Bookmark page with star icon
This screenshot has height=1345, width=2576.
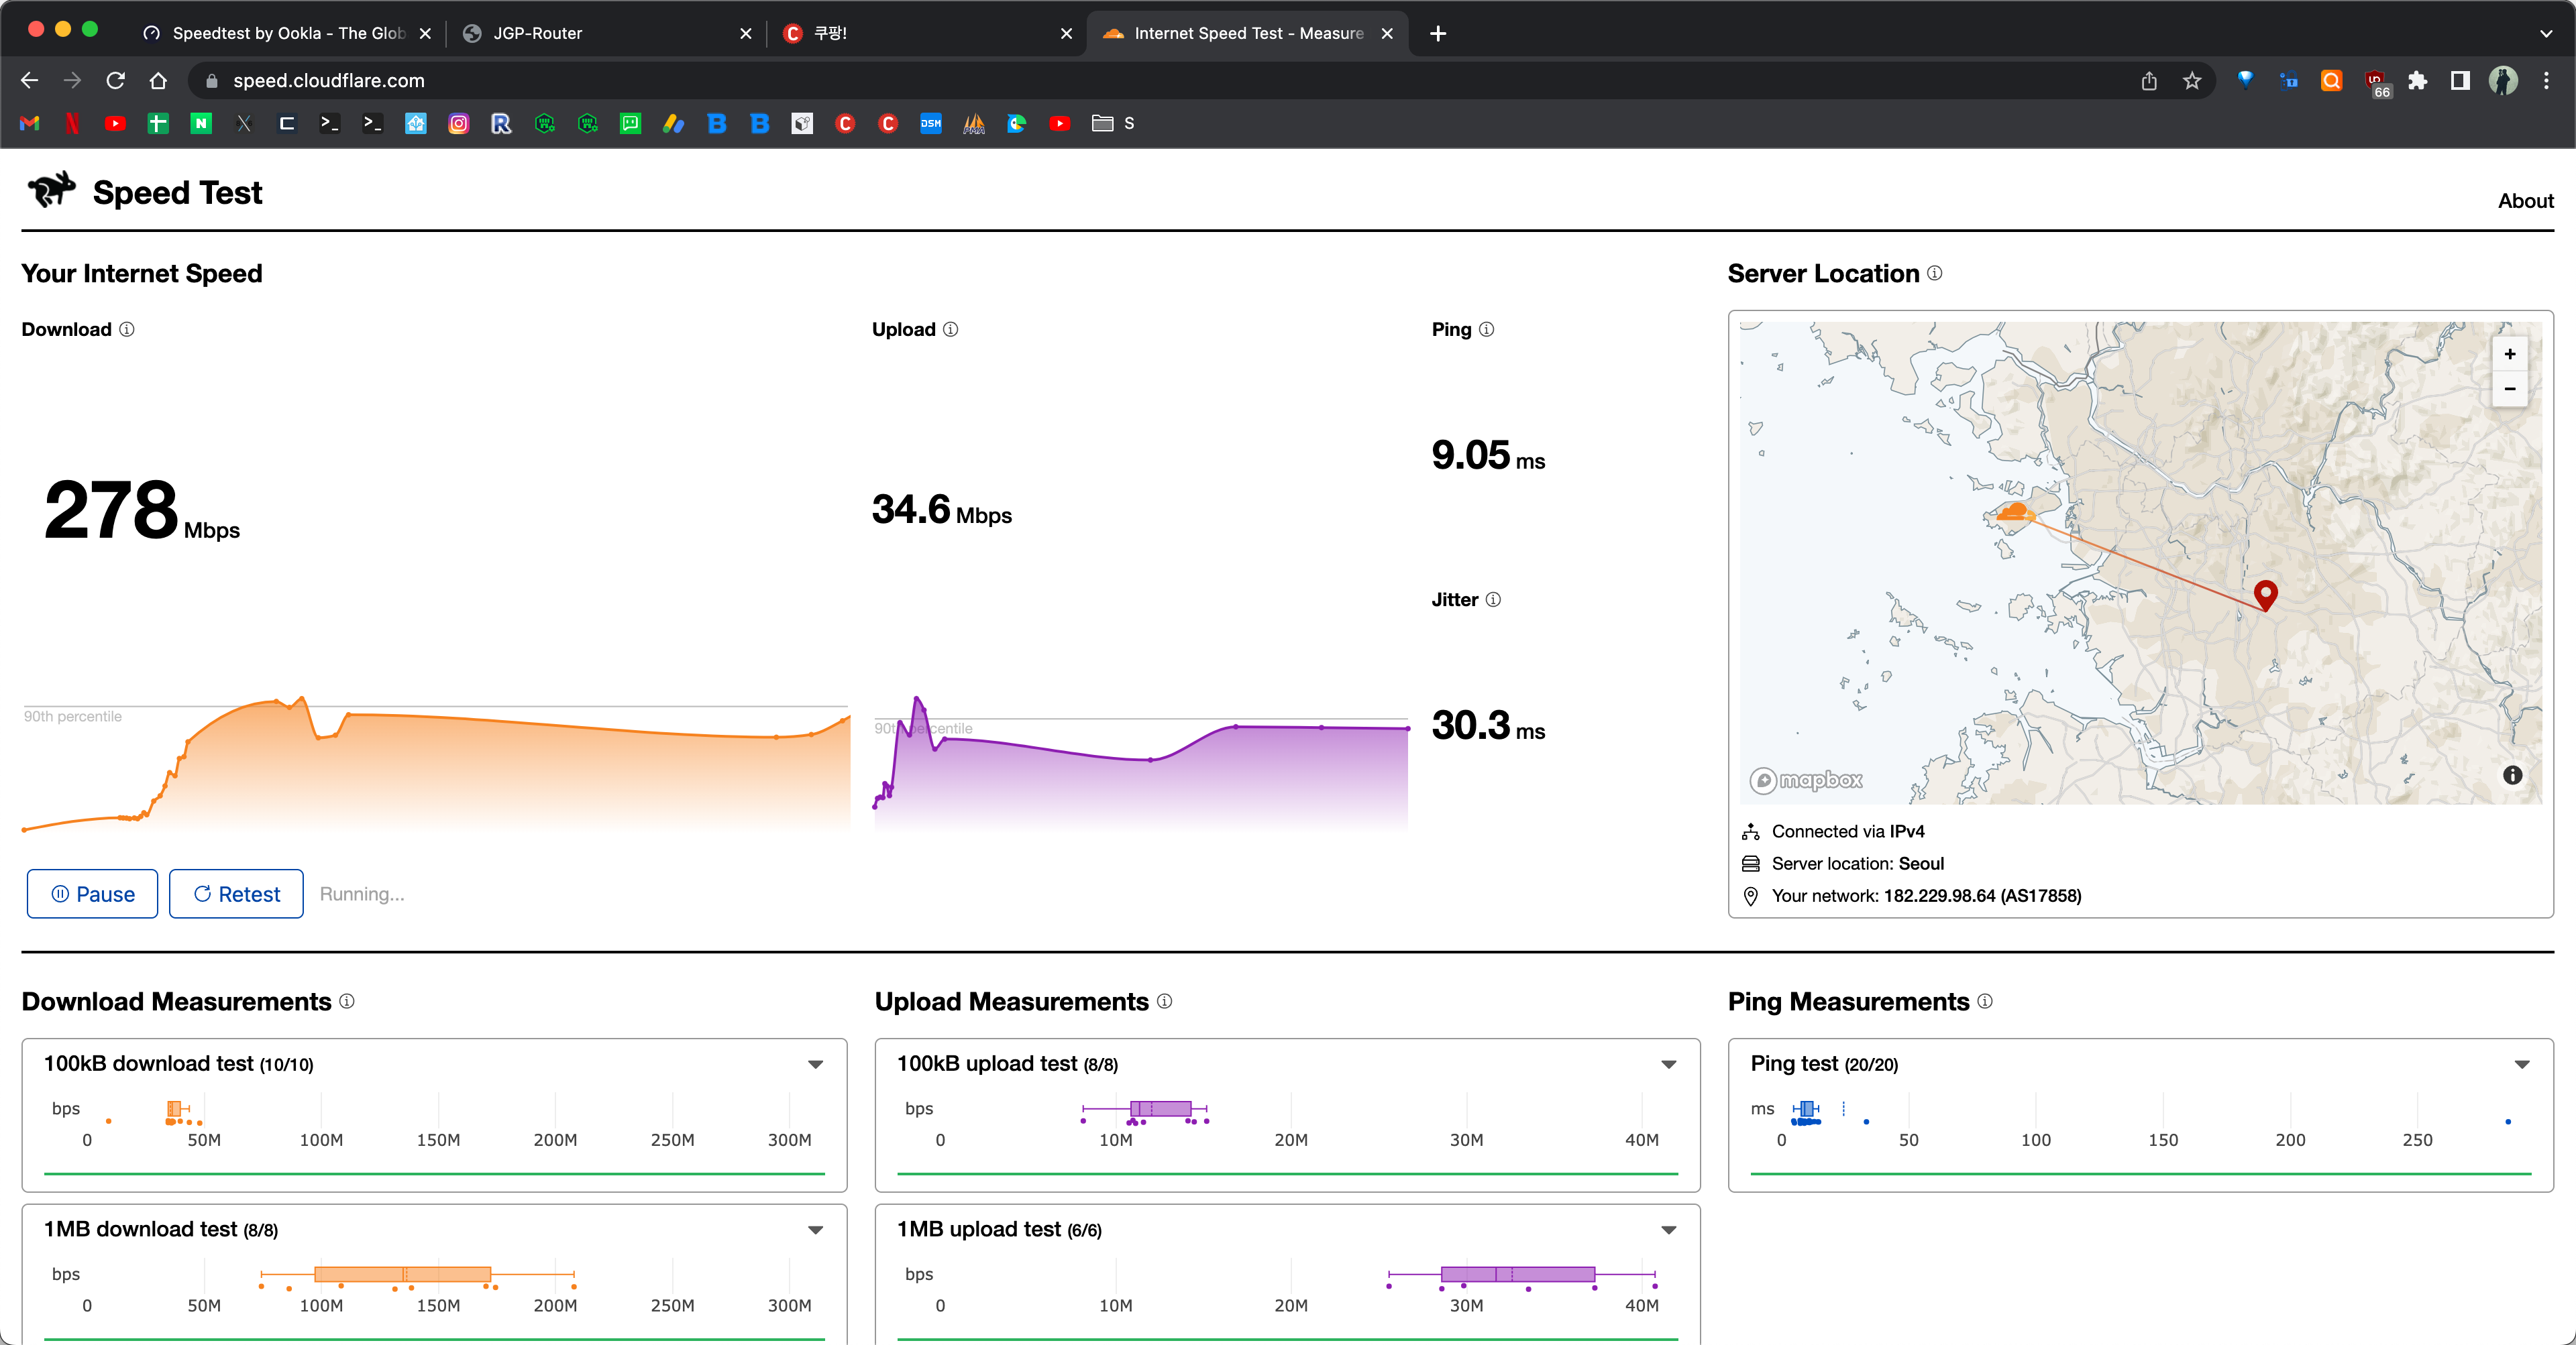(2192, 81)
